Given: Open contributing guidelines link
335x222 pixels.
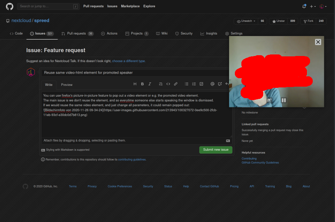Looking at the screenshot, I should coord(132,160).
